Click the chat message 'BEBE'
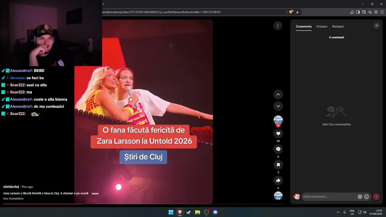The image size is (386, 217). coord(39,71)
